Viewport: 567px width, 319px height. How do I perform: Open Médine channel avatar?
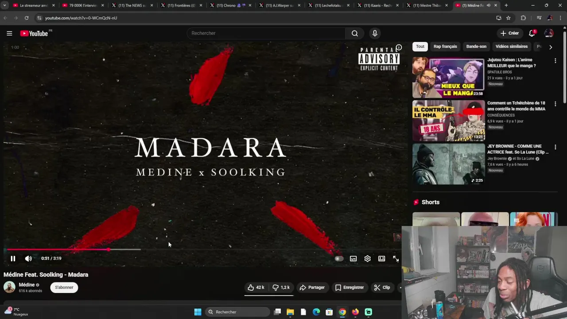tap(9, 287)
